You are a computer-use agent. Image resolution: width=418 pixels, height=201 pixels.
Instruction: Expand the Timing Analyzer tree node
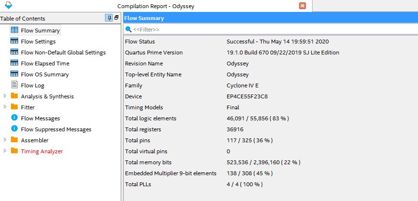(5, 150)
